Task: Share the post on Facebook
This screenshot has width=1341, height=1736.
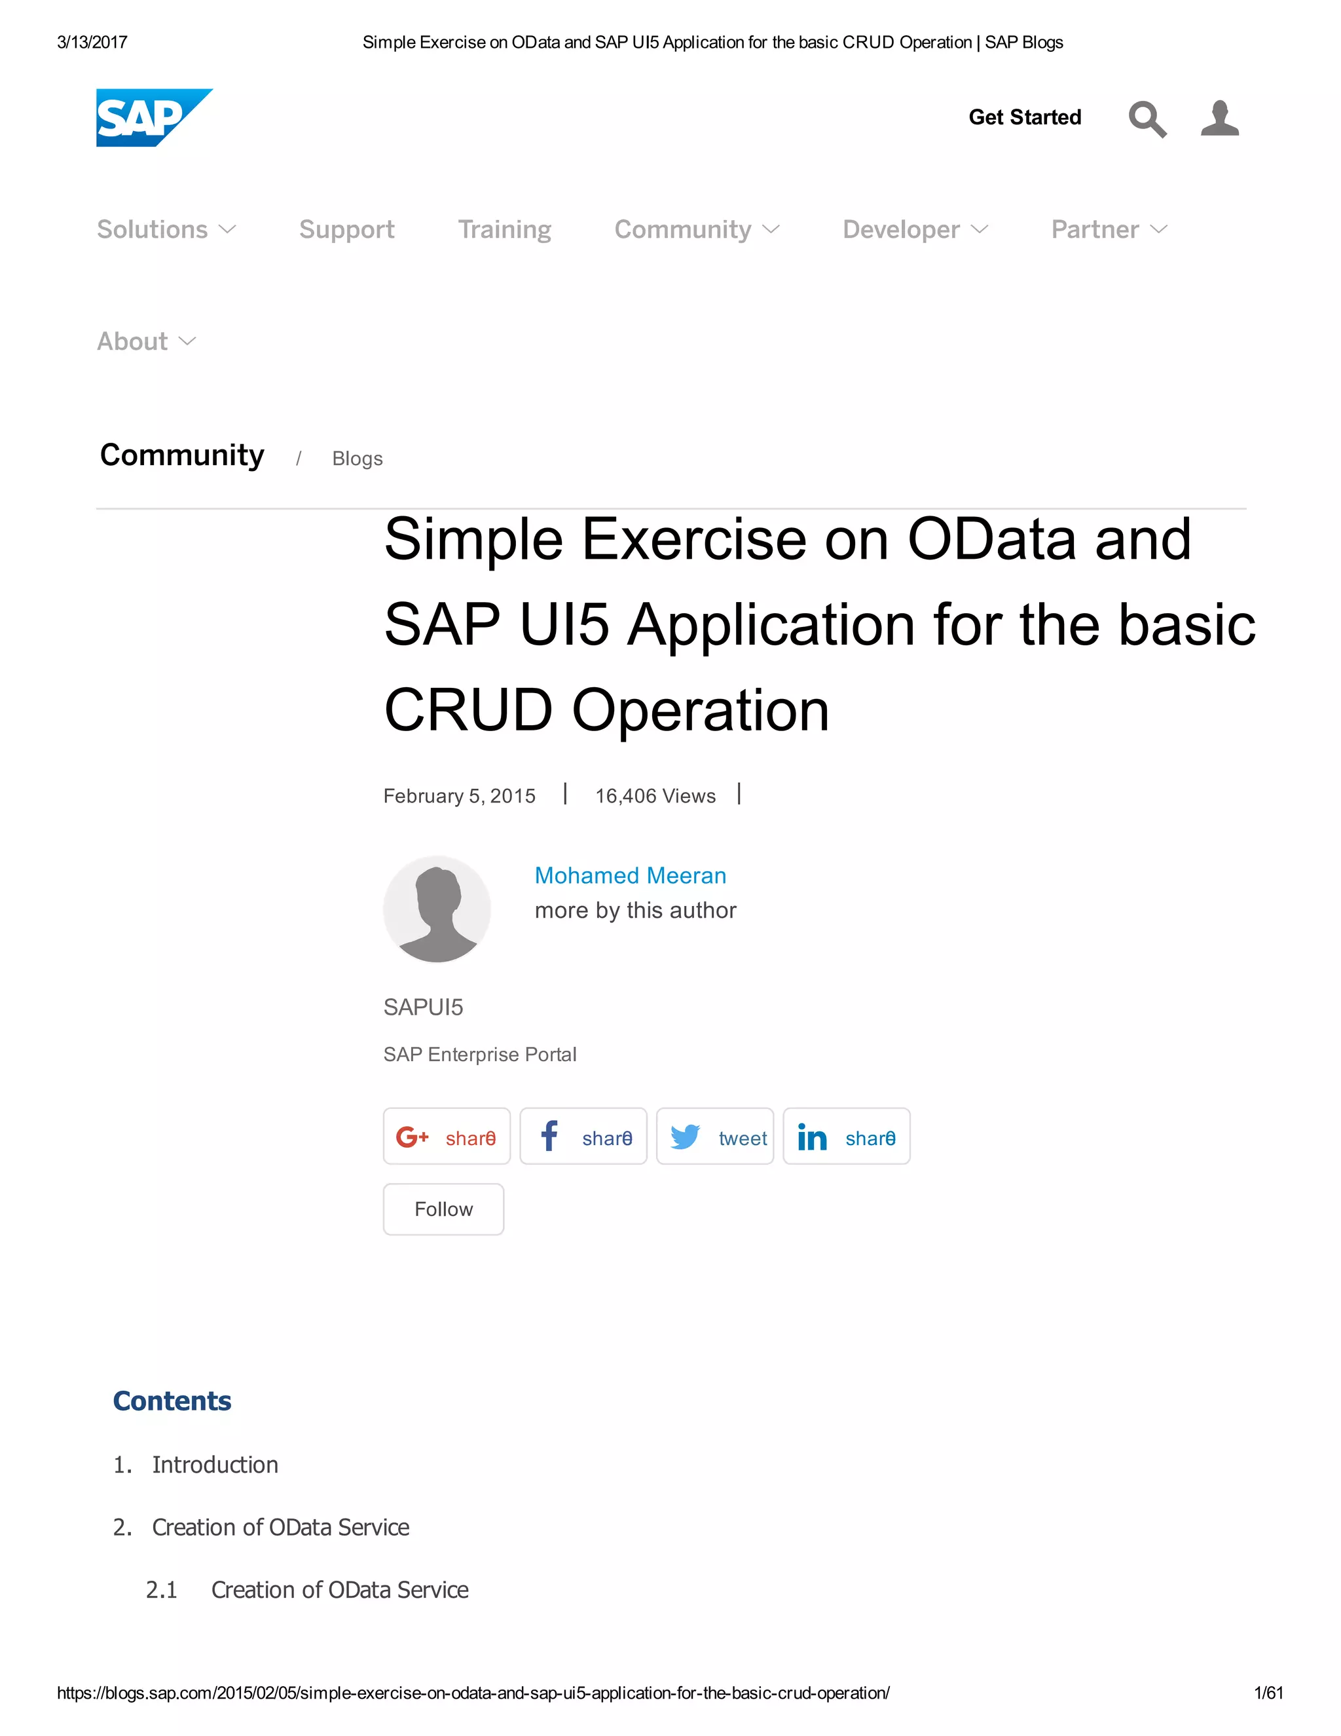Action: coord(583,1137)
